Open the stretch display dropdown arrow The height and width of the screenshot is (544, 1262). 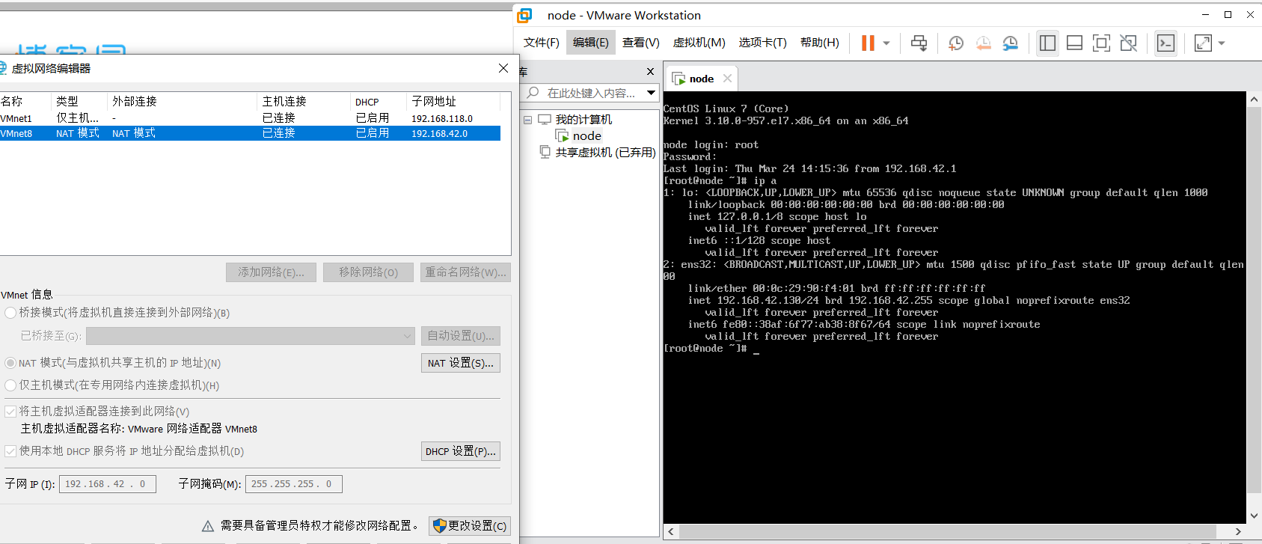pos(1222,43)
